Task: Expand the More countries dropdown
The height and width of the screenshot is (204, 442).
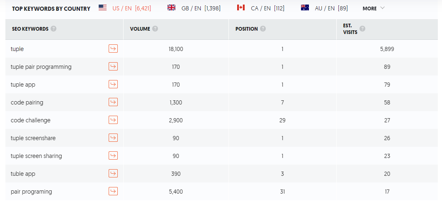Action: point(374,8)
